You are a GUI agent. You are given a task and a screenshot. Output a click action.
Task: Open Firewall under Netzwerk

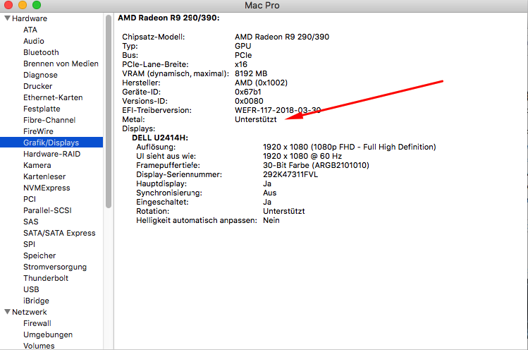tap(37, 323)
